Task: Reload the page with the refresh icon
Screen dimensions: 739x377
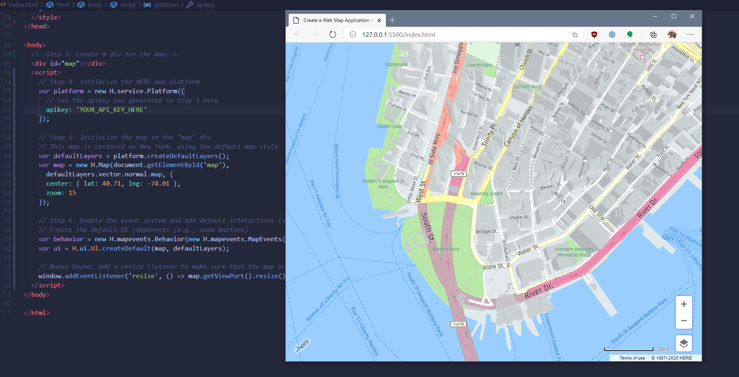Action: [332, 34]
